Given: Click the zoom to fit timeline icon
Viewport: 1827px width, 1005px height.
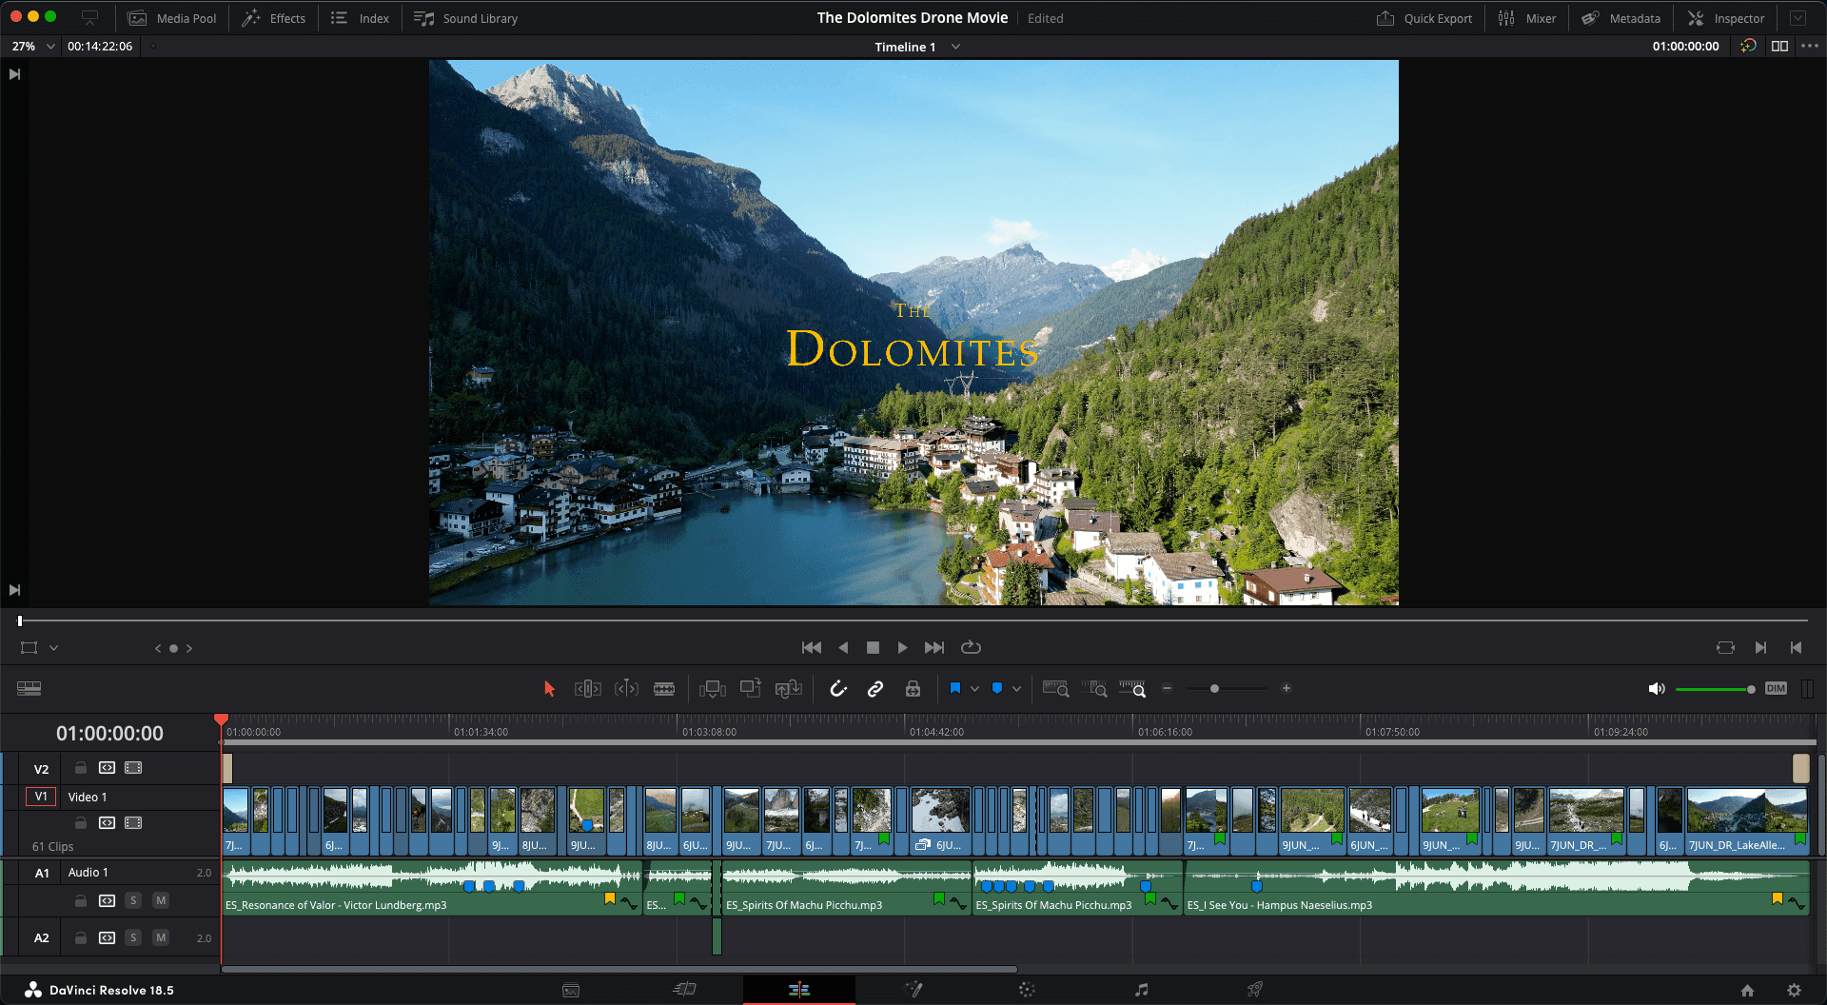Looking at the screenshot, I should pyautogui.click(x=1055, y=689).
